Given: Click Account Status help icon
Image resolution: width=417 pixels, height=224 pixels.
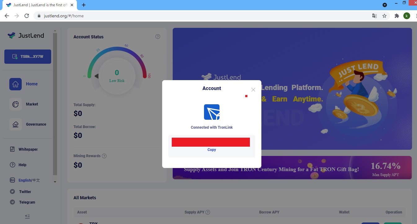Looking at the screenshot, I should pos(158,37).
